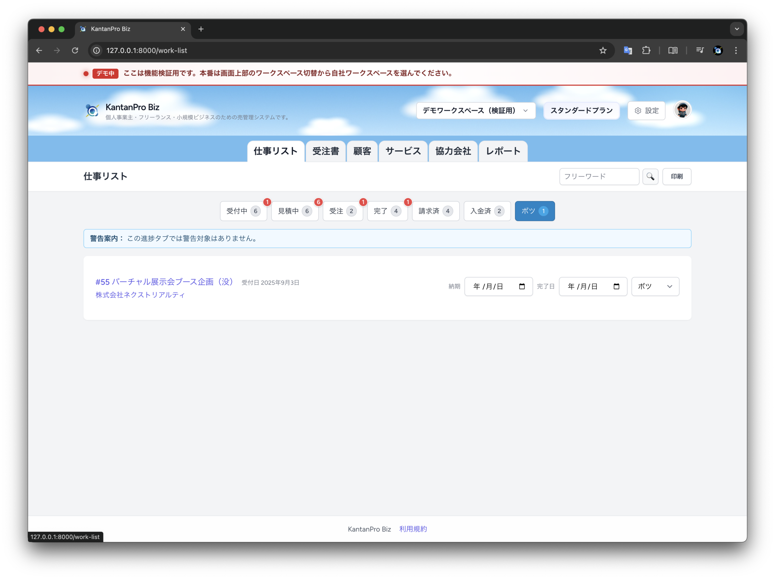Switch to the 受注書 tab
775x579 pixels.
[325, 151]
